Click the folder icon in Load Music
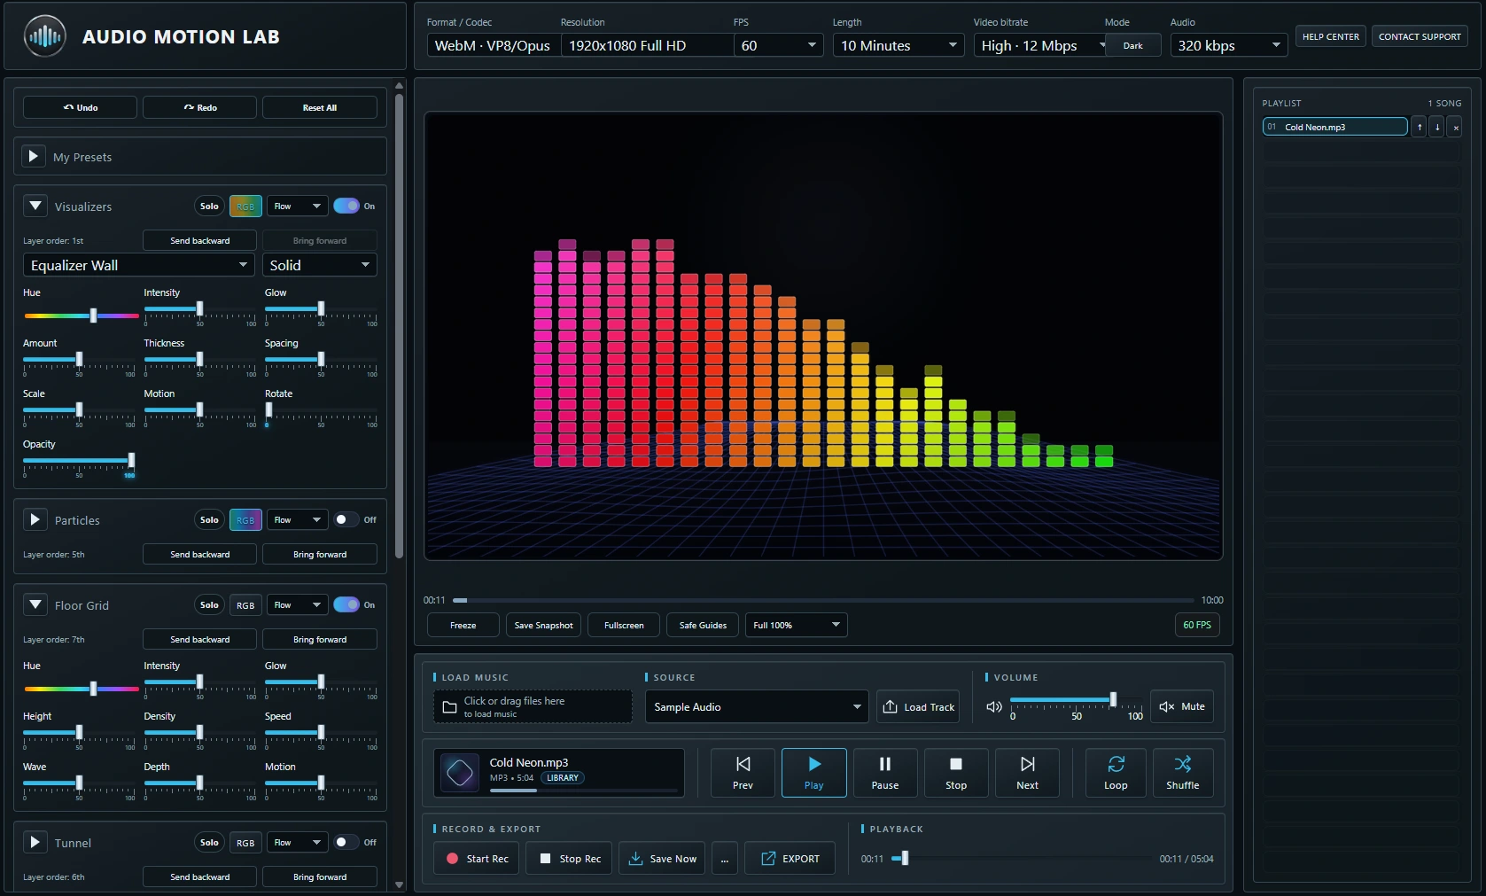The height and width of the screenshot is (896, 1486). pyautogui.click(x=449, y=707)
